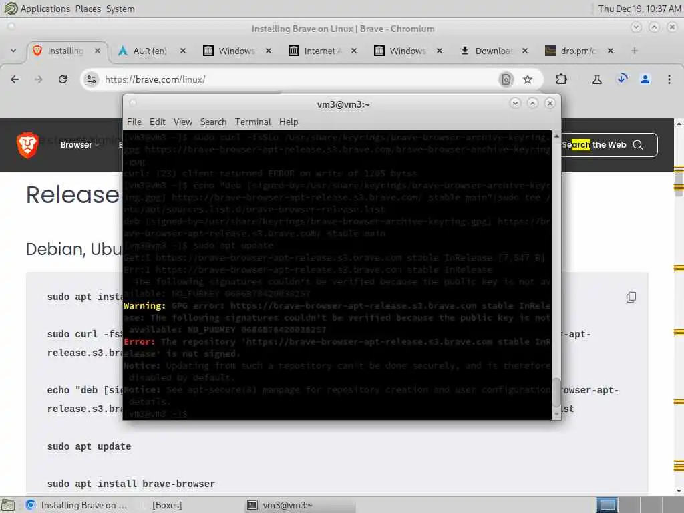Maximize the terminal window

(x=532, y=103)
